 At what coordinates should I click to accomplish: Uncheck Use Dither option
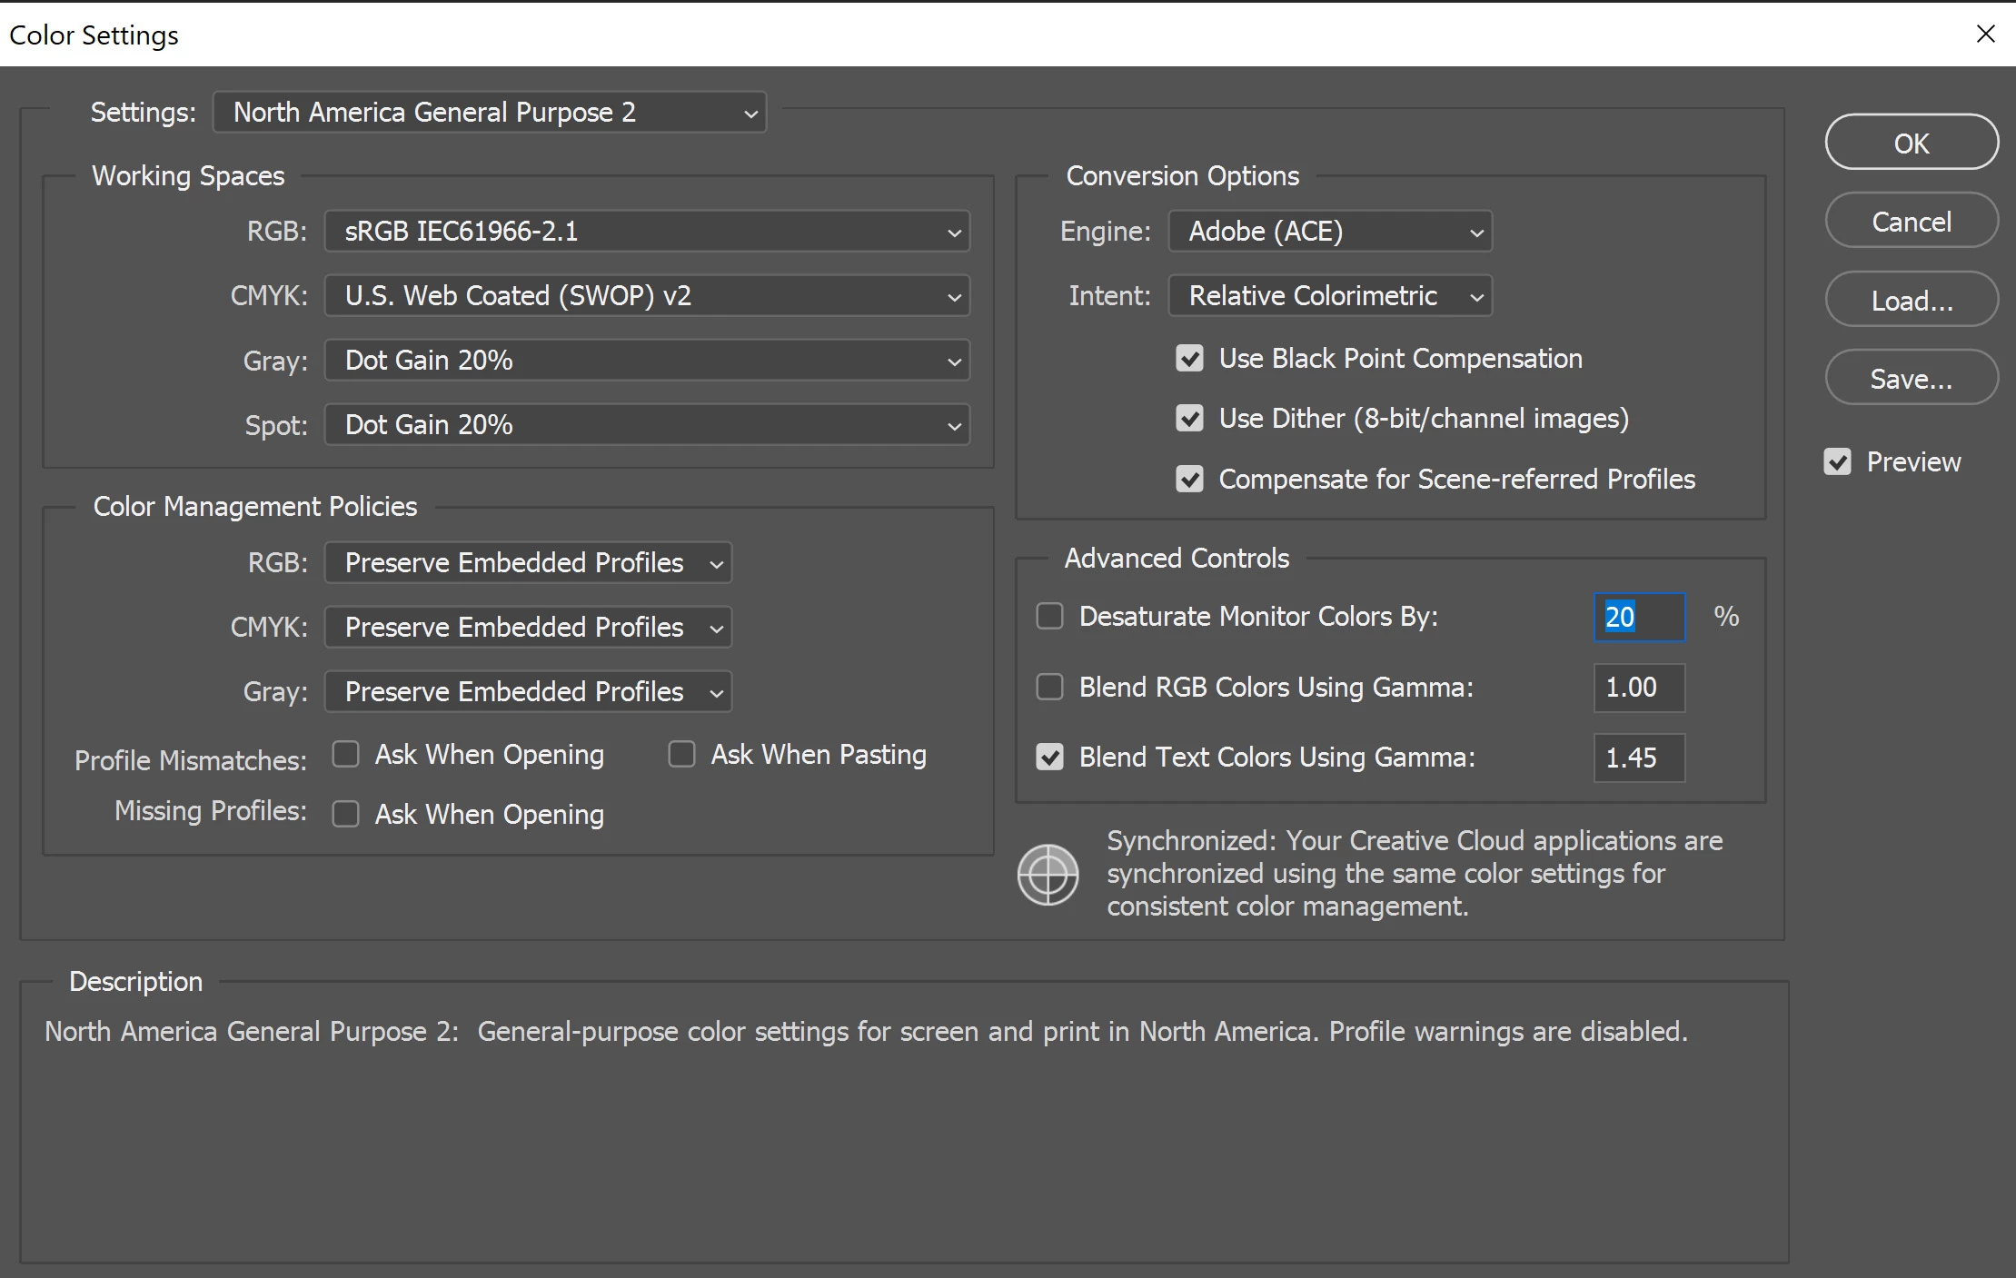[x=1189, y=418]
